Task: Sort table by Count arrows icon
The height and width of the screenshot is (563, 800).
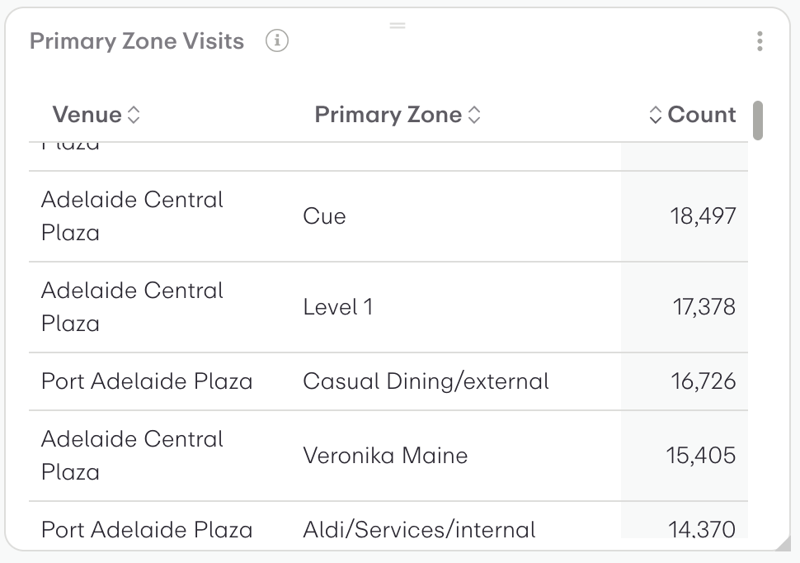Action: coord(656,115)
